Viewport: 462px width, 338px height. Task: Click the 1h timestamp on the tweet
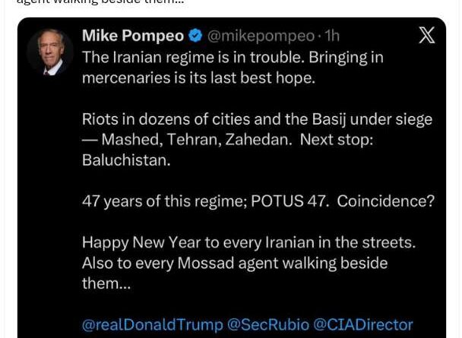[x=331, y=36]
